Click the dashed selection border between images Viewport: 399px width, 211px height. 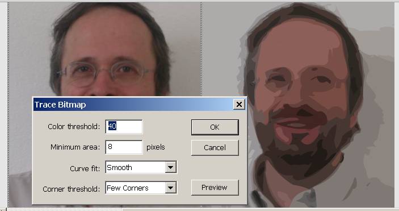[x=201, y=48]
